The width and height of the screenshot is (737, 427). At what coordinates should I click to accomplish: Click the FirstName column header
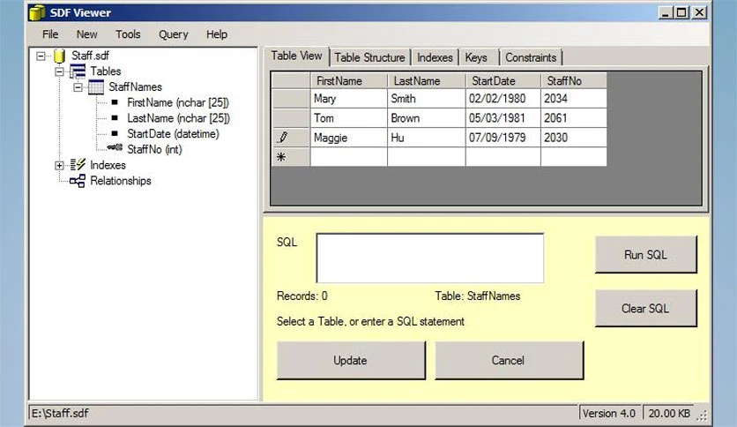pos(349,81)
